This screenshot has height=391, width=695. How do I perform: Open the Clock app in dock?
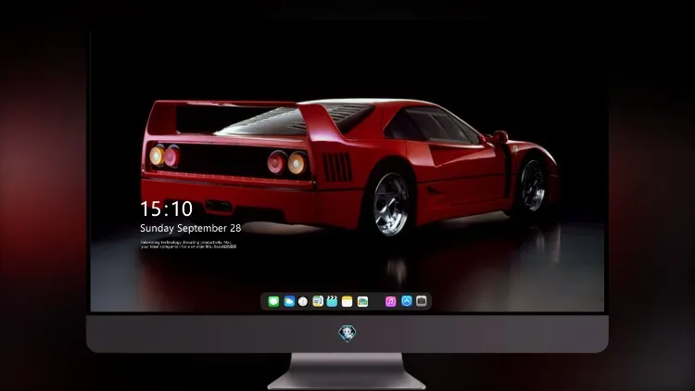coord(303,301)
